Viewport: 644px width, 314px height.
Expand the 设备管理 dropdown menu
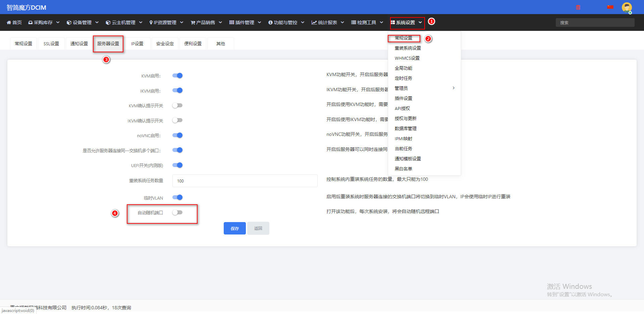tap(97, 22)
